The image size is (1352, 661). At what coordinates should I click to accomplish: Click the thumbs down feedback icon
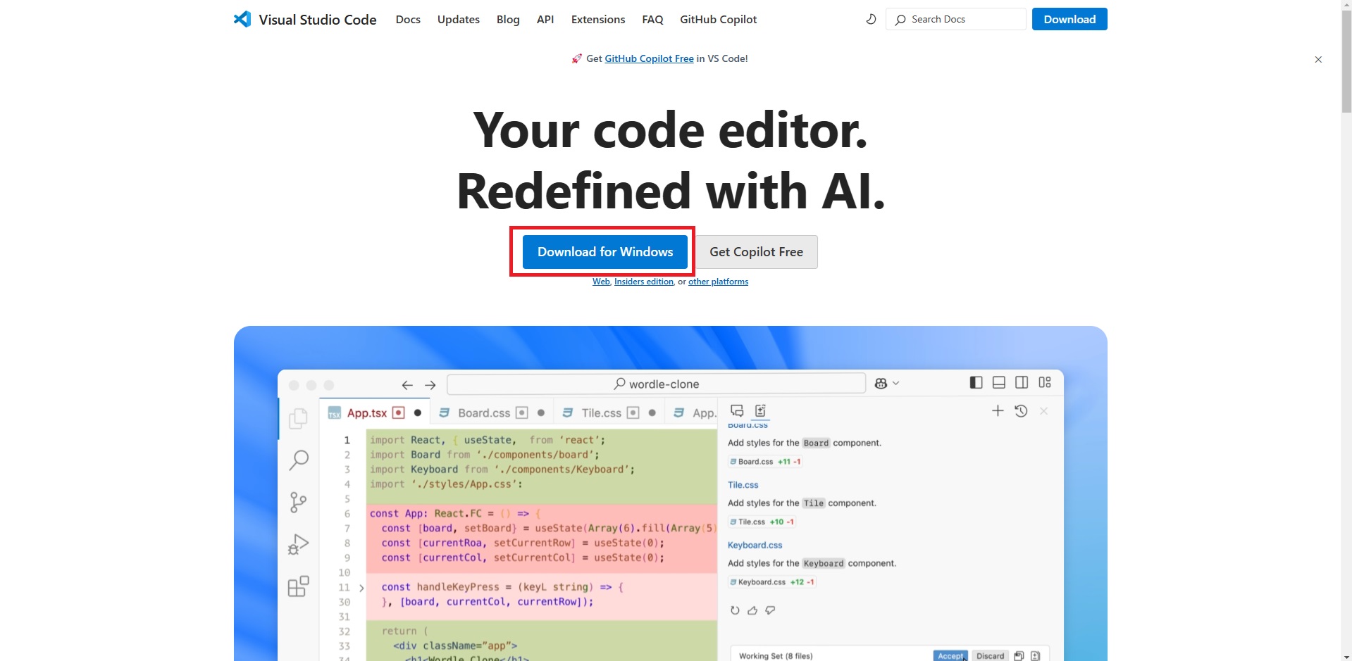(x=770, y=610)
